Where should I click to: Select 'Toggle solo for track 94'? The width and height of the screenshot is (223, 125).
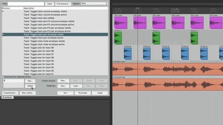55,64
